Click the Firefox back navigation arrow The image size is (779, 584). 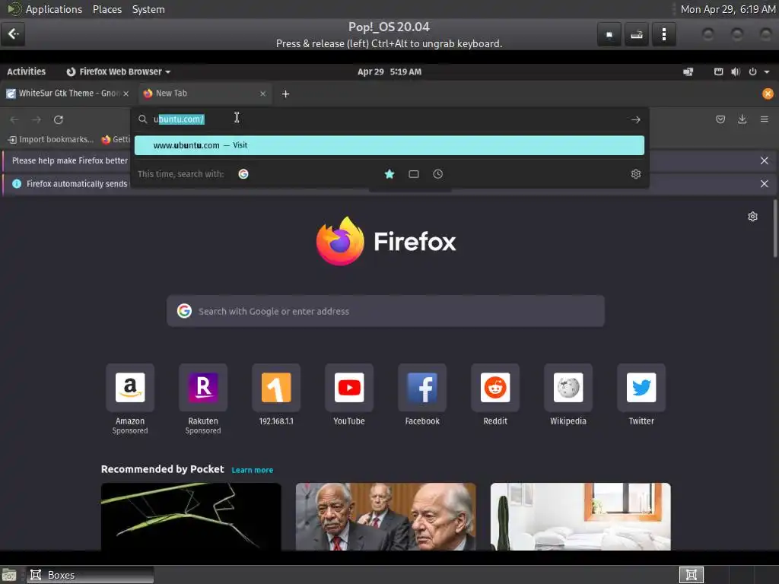tap(14, 119)
